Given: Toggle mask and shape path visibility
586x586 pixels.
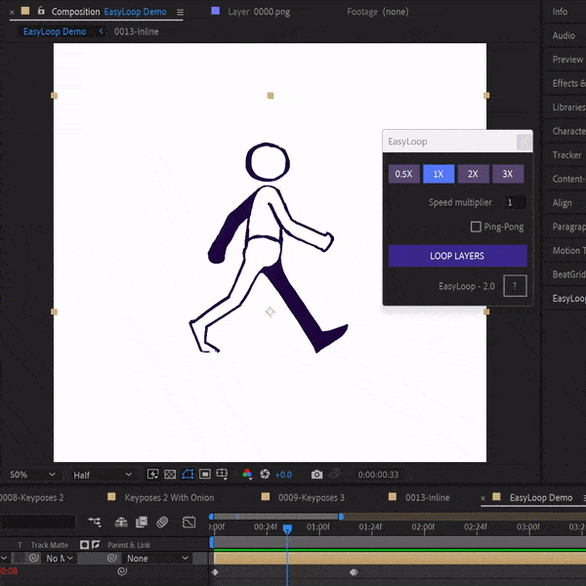Looking at the screenshot, I should (x=188, y=475).
